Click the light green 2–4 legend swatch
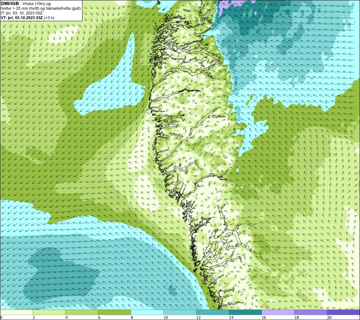The height and width of the screenshot is (320, 360). click(49, 312)
